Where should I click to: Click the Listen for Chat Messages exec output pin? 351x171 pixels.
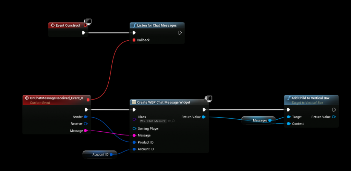click(180, 33)
